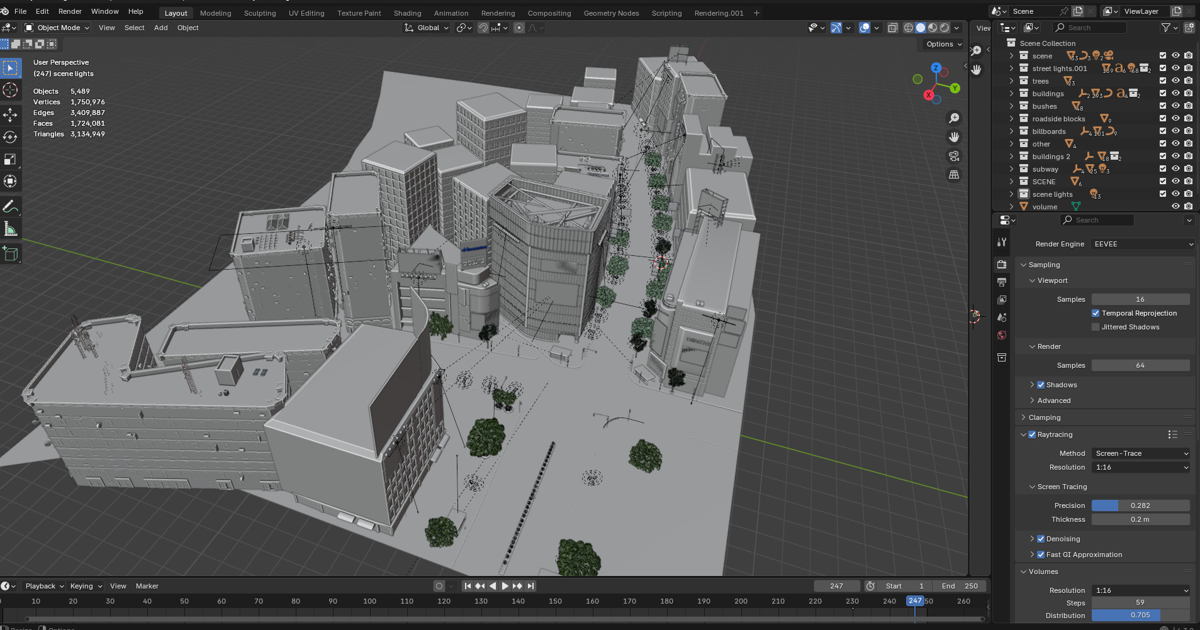1200x630 pixels.
Task: Switch to wireframe viewport shading
Action: (908, 28)
